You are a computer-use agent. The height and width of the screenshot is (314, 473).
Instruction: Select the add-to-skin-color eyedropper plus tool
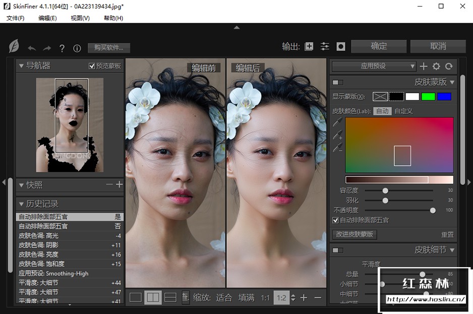click(337, 135)
